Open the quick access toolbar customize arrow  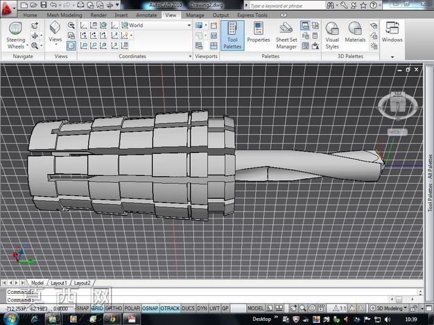click(x=118, y=5)
